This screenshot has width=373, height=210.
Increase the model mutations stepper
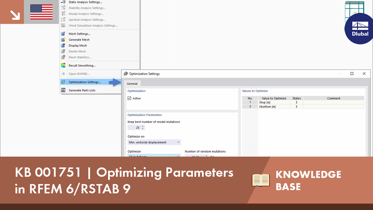point(143,127)
